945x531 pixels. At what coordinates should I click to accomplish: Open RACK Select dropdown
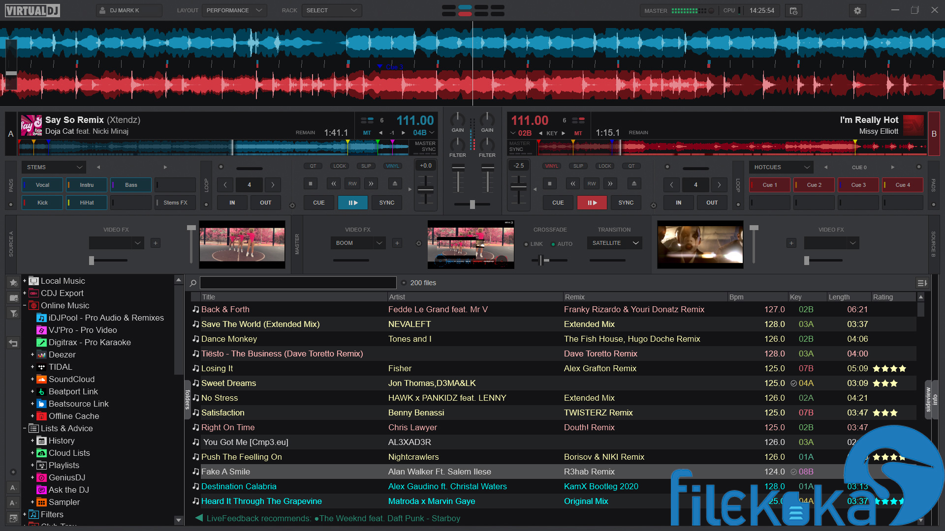pos(331,10)
